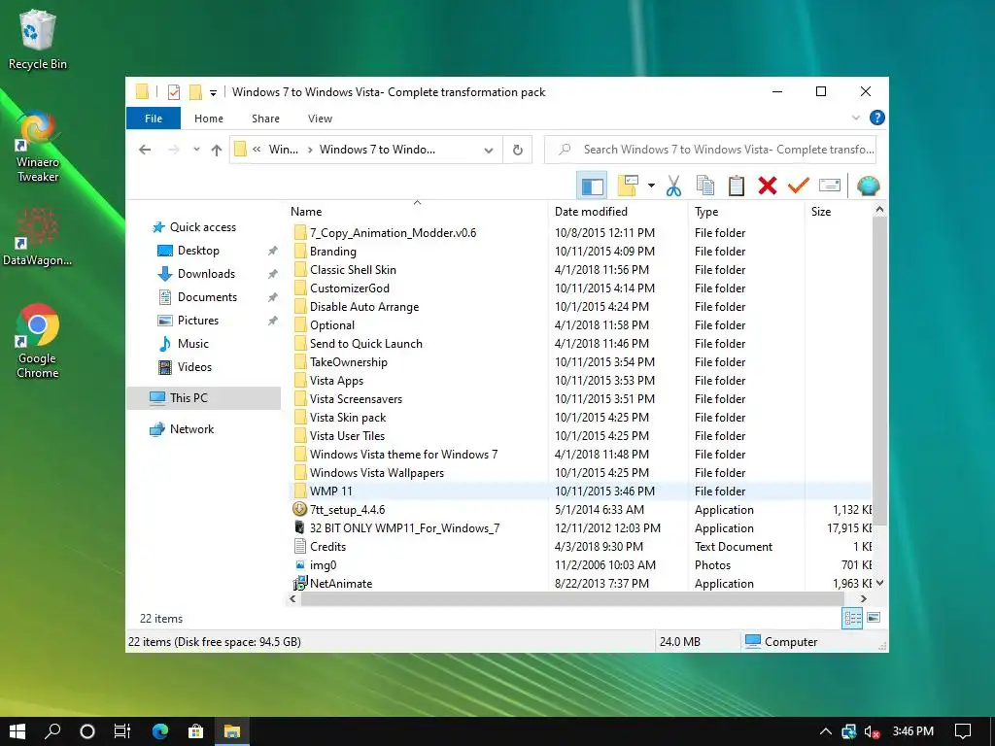Click the properties icon in quick access toolbar
The width and height of the screenshot is (995, 746).
(x=174, y=92)
